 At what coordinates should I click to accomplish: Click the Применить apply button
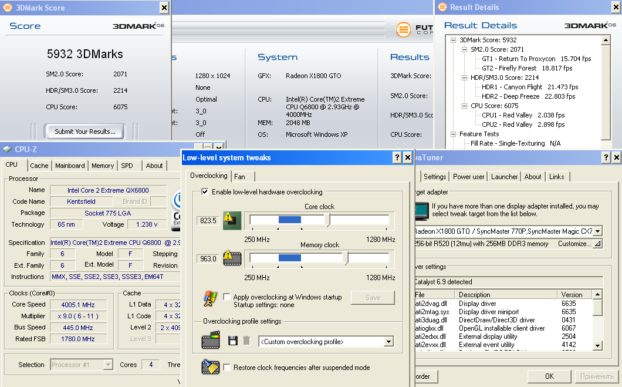pyautogui.click(x=597, y=376)
